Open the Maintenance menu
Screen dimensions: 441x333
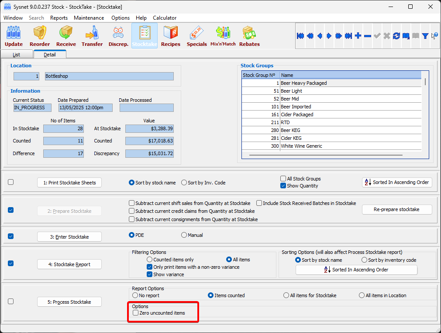tap(89, 18)
